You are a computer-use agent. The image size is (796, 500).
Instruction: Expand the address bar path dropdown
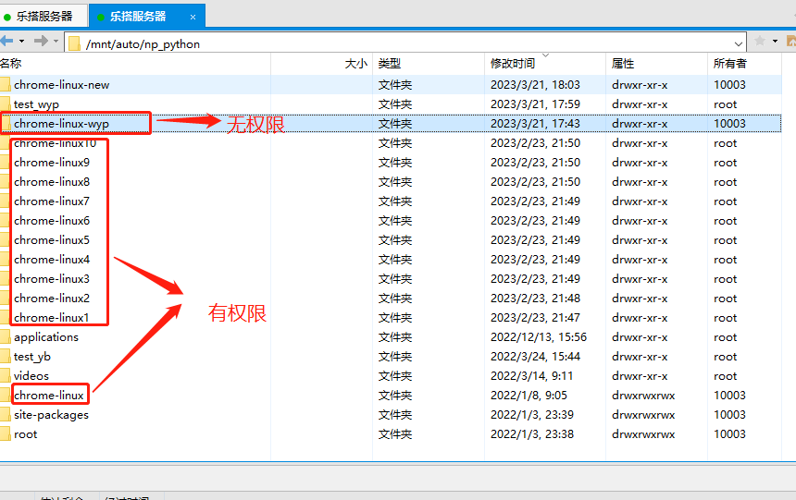click(738, 44)
